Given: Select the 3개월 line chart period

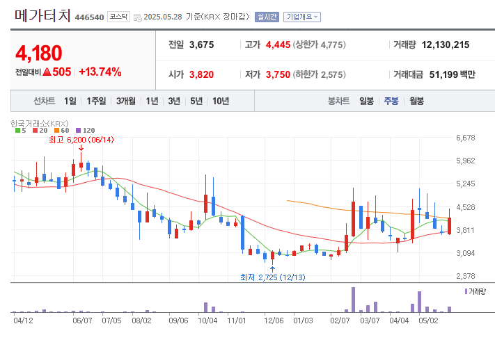Looking at the screenshot, I should click(x=125, y=101).
